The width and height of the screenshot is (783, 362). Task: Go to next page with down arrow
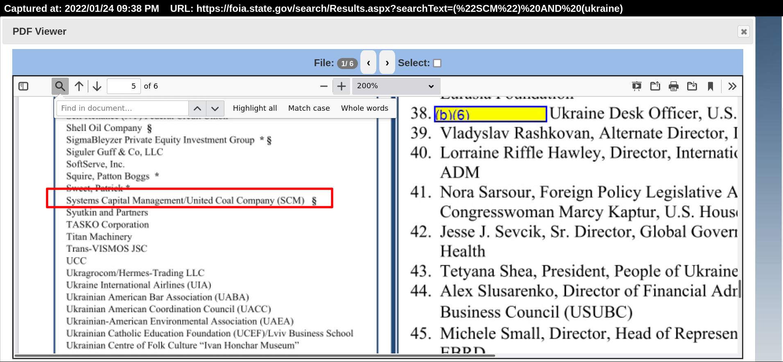coord(97,86)
